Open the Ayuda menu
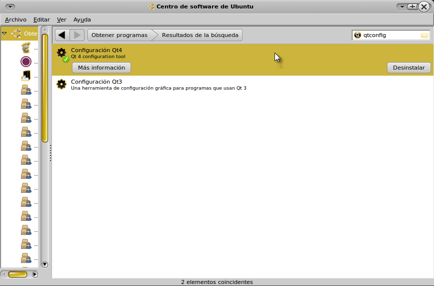434x286 pixels. 82,20
